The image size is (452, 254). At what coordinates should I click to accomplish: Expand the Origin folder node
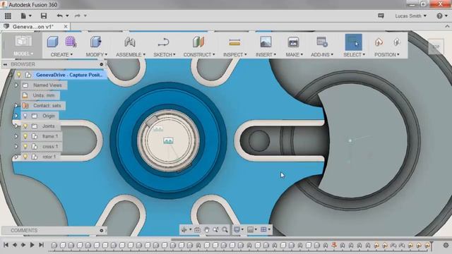pos(16,116)
